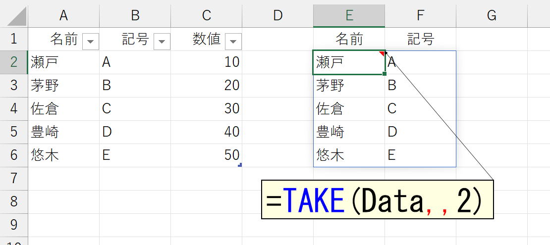Select row 1 header
Image resolution: width=550 pixels, height=245 pixels.
14,39
